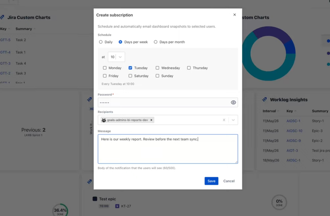Viewport: 330px width, 216px height.
Task: Select the Daily schedule option
Action: (x=101, y=42)
